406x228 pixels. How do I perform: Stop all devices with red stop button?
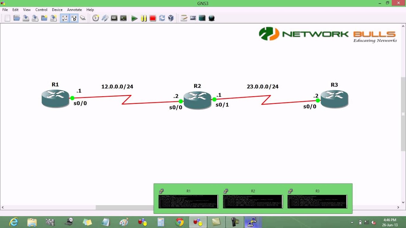(x=153, y=18)
